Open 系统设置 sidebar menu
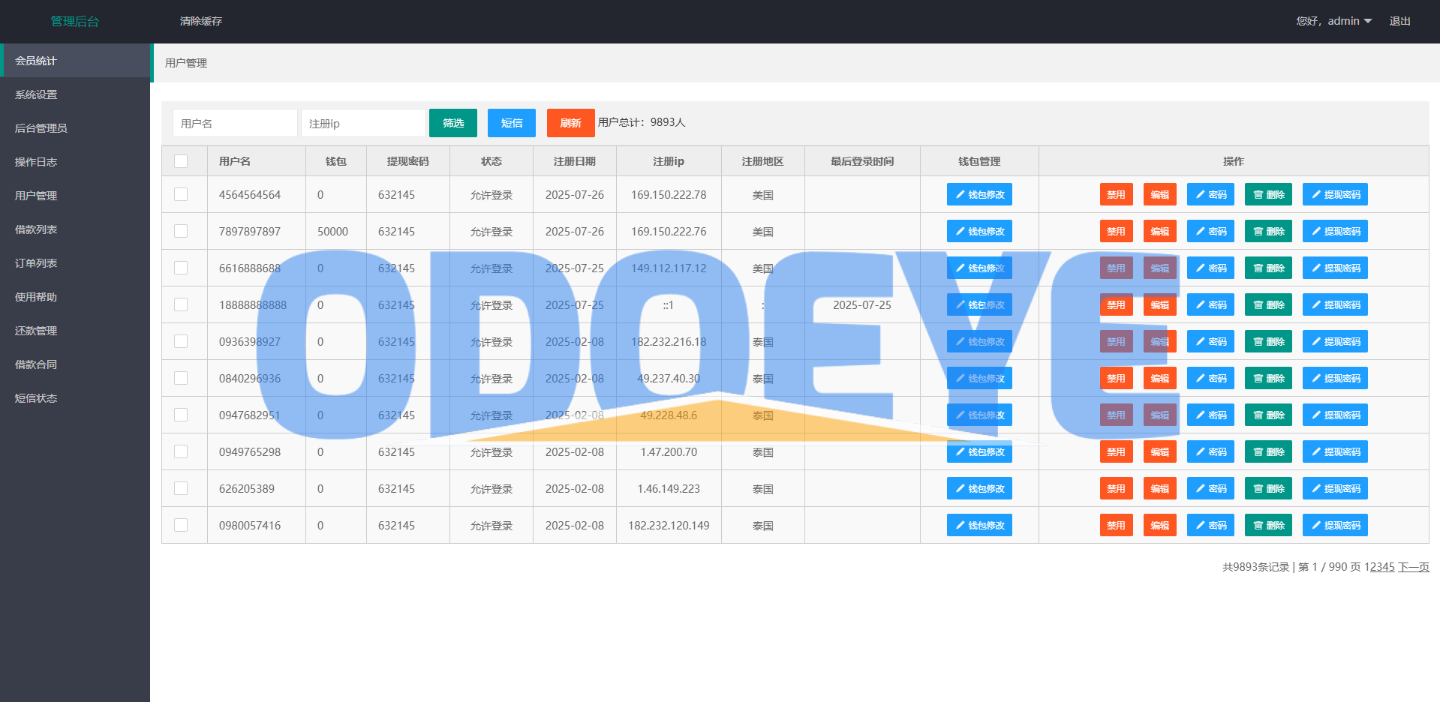Image resolution: width=1440 pixels, height=702 pixels. pyautogui.click(x=36, y=94)
